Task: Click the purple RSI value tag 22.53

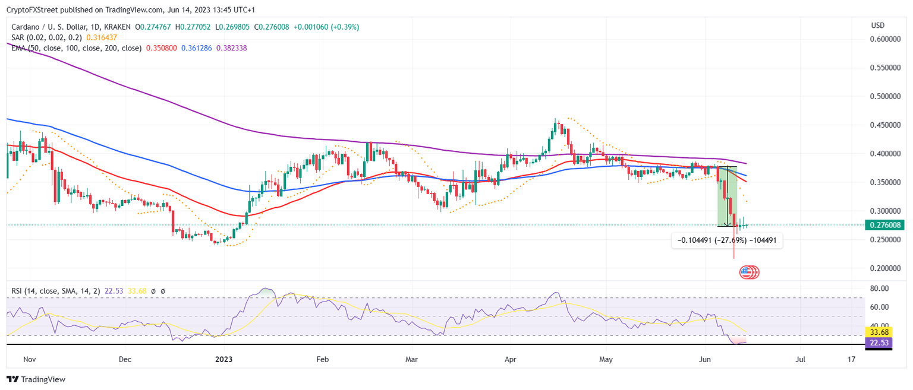Action: coord(879,343)
